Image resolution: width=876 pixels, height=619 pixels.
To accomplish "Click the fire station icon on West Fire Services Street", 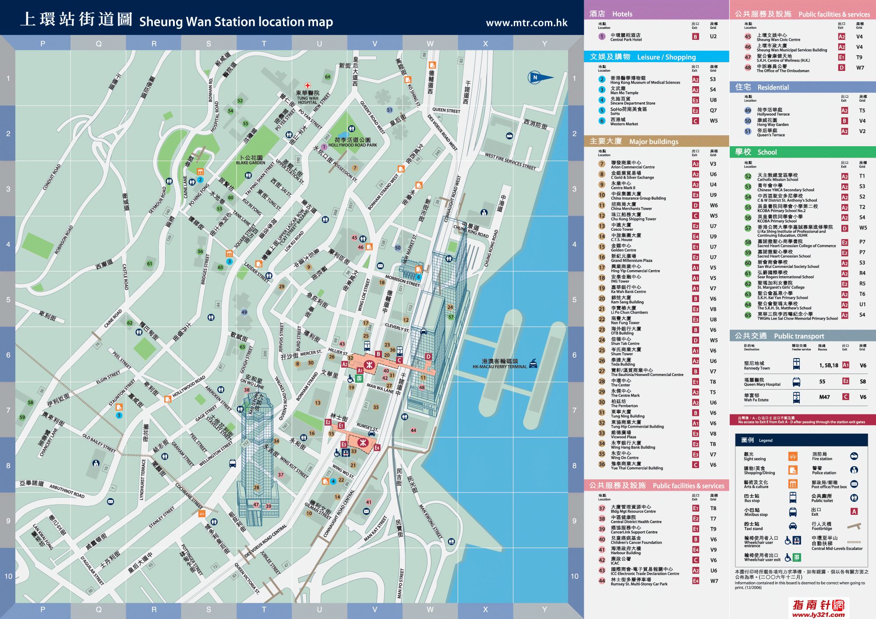I will click(x=509, y=136).
